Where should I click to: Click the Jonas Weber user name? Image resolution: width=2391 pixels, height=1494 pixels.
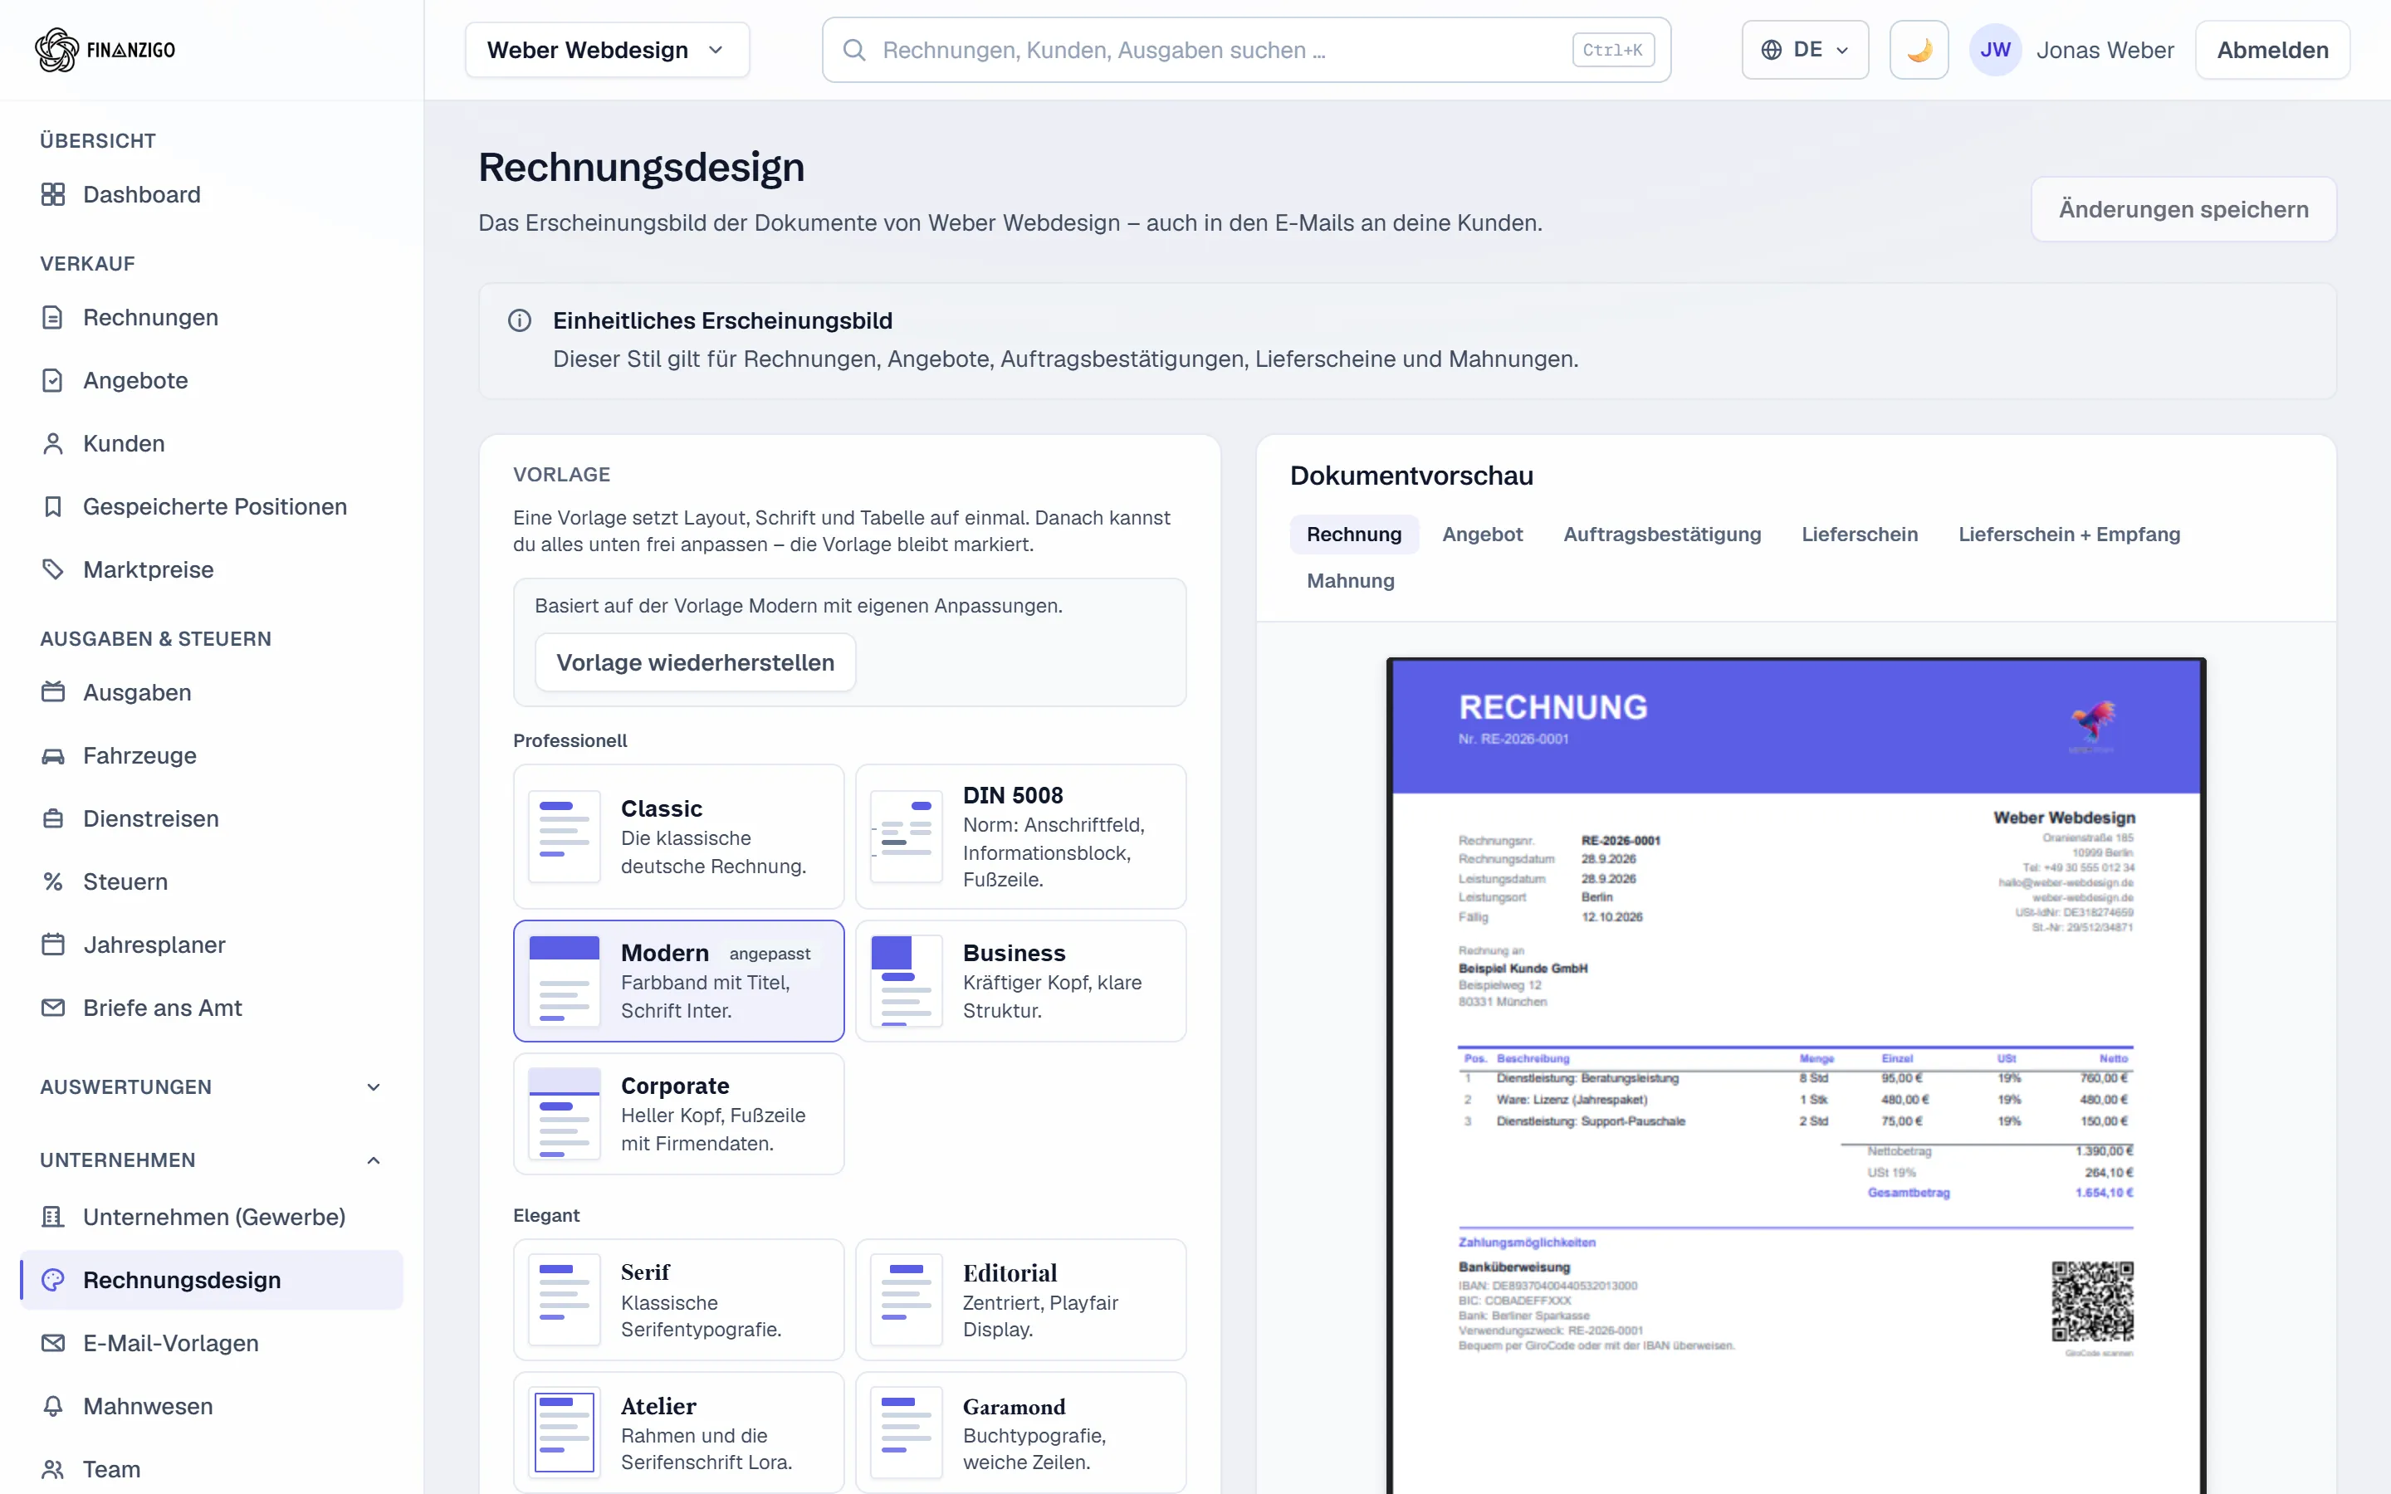click(2105, 51)
